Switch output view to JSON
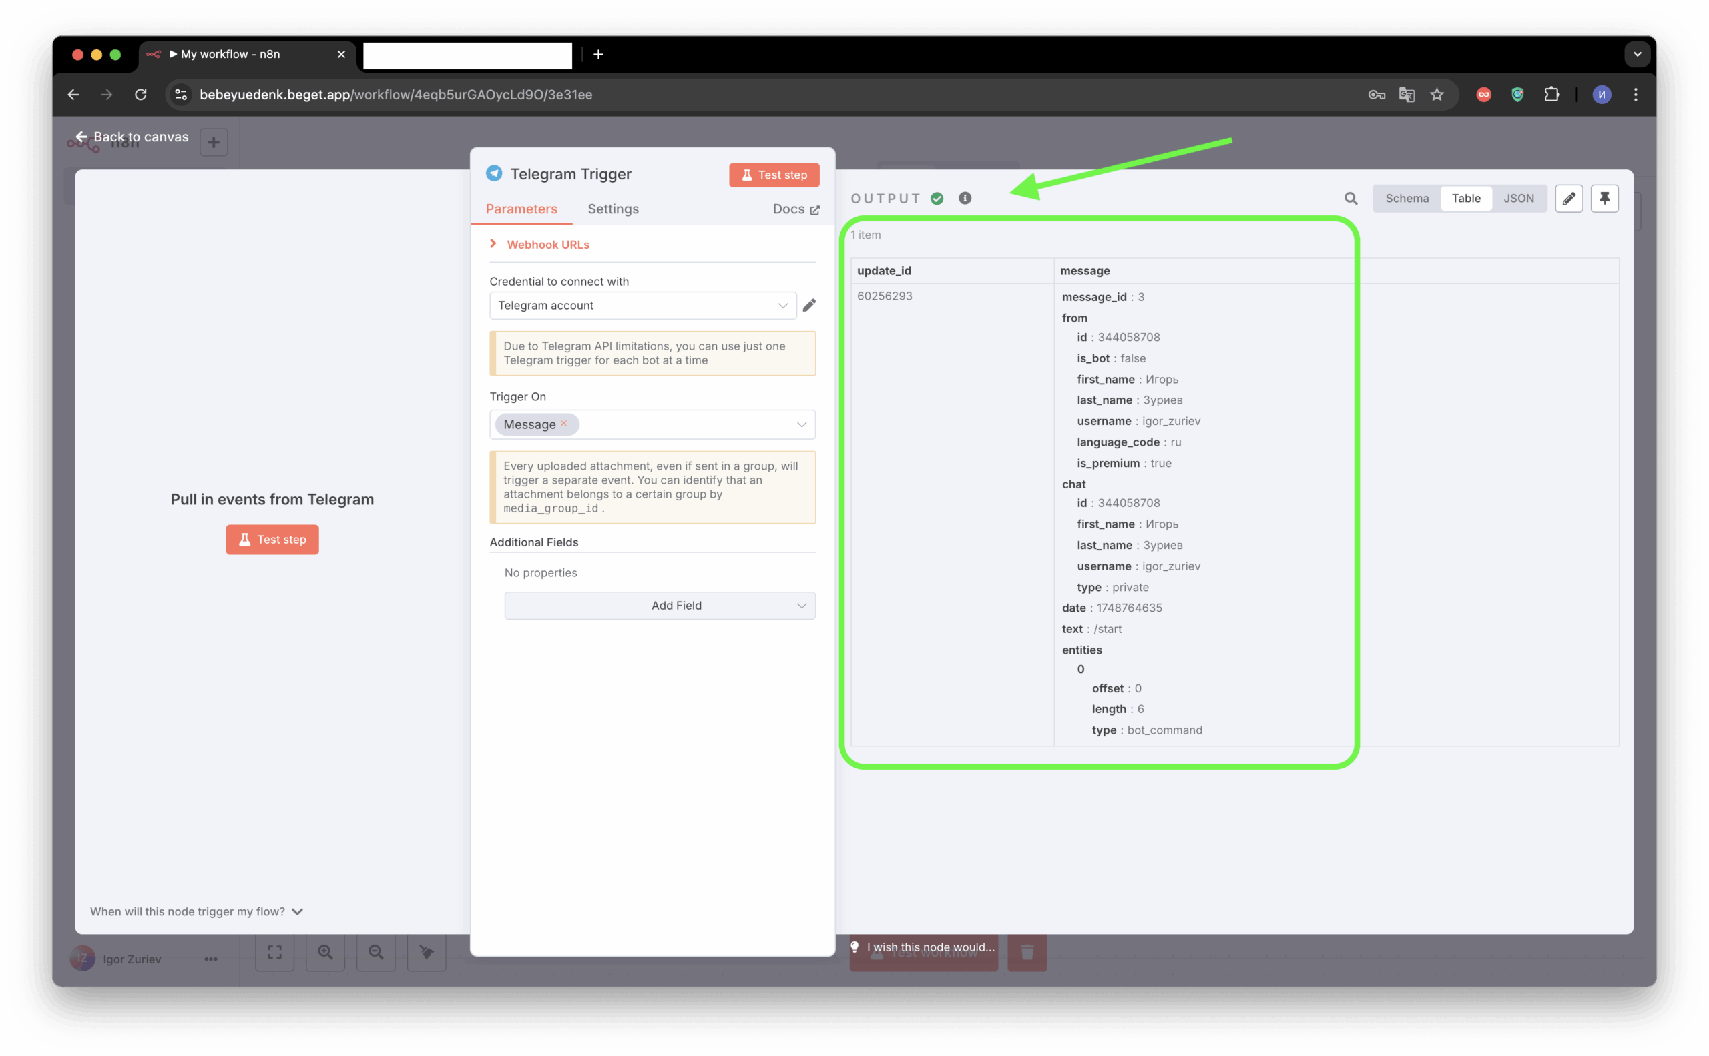The width and height of the screenshot is (1709, 1056). point(1518,198)
